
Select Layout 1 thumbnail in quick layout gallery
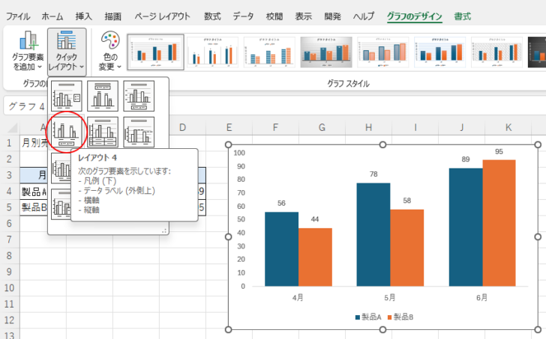[x=67, y=96]
